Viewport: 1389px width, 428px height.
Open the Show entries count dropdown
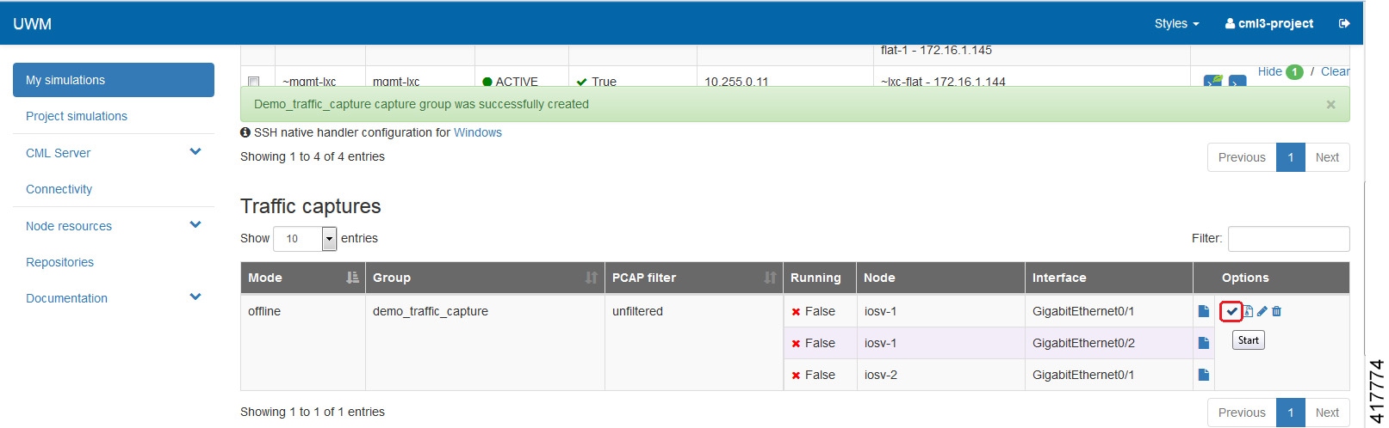(329, 239)
